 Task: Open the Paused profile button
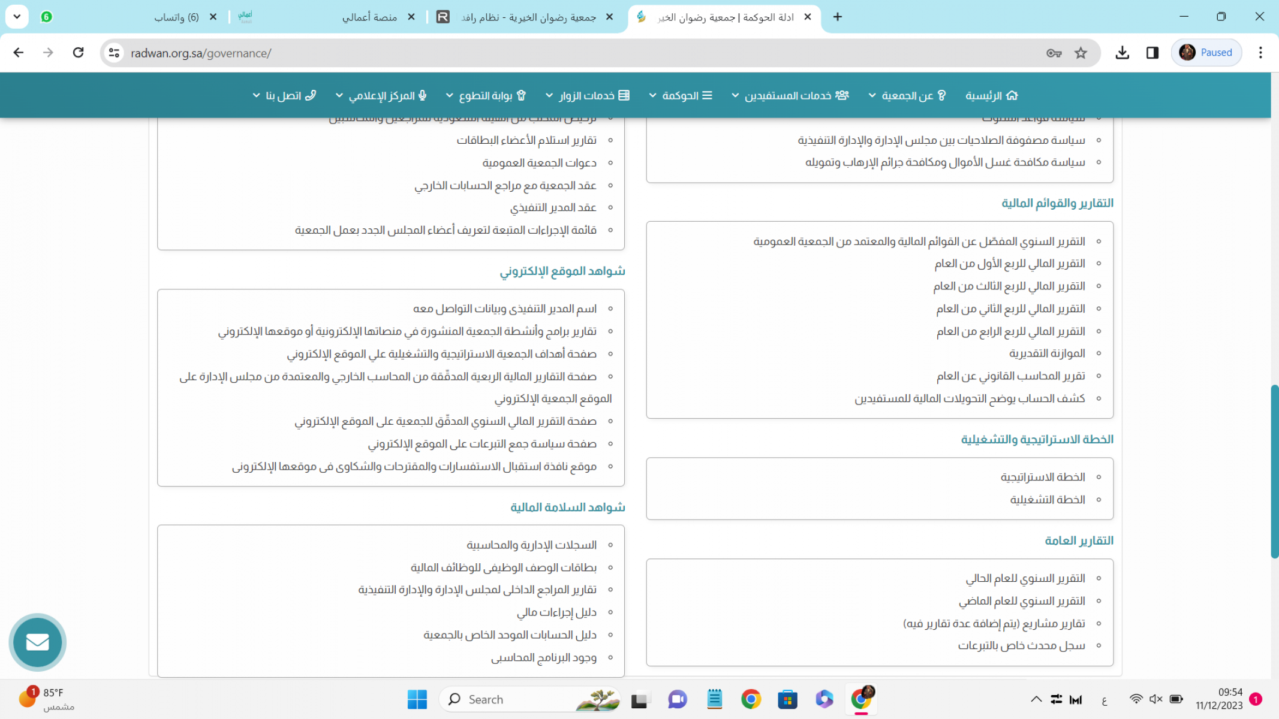click(1206, 53)
